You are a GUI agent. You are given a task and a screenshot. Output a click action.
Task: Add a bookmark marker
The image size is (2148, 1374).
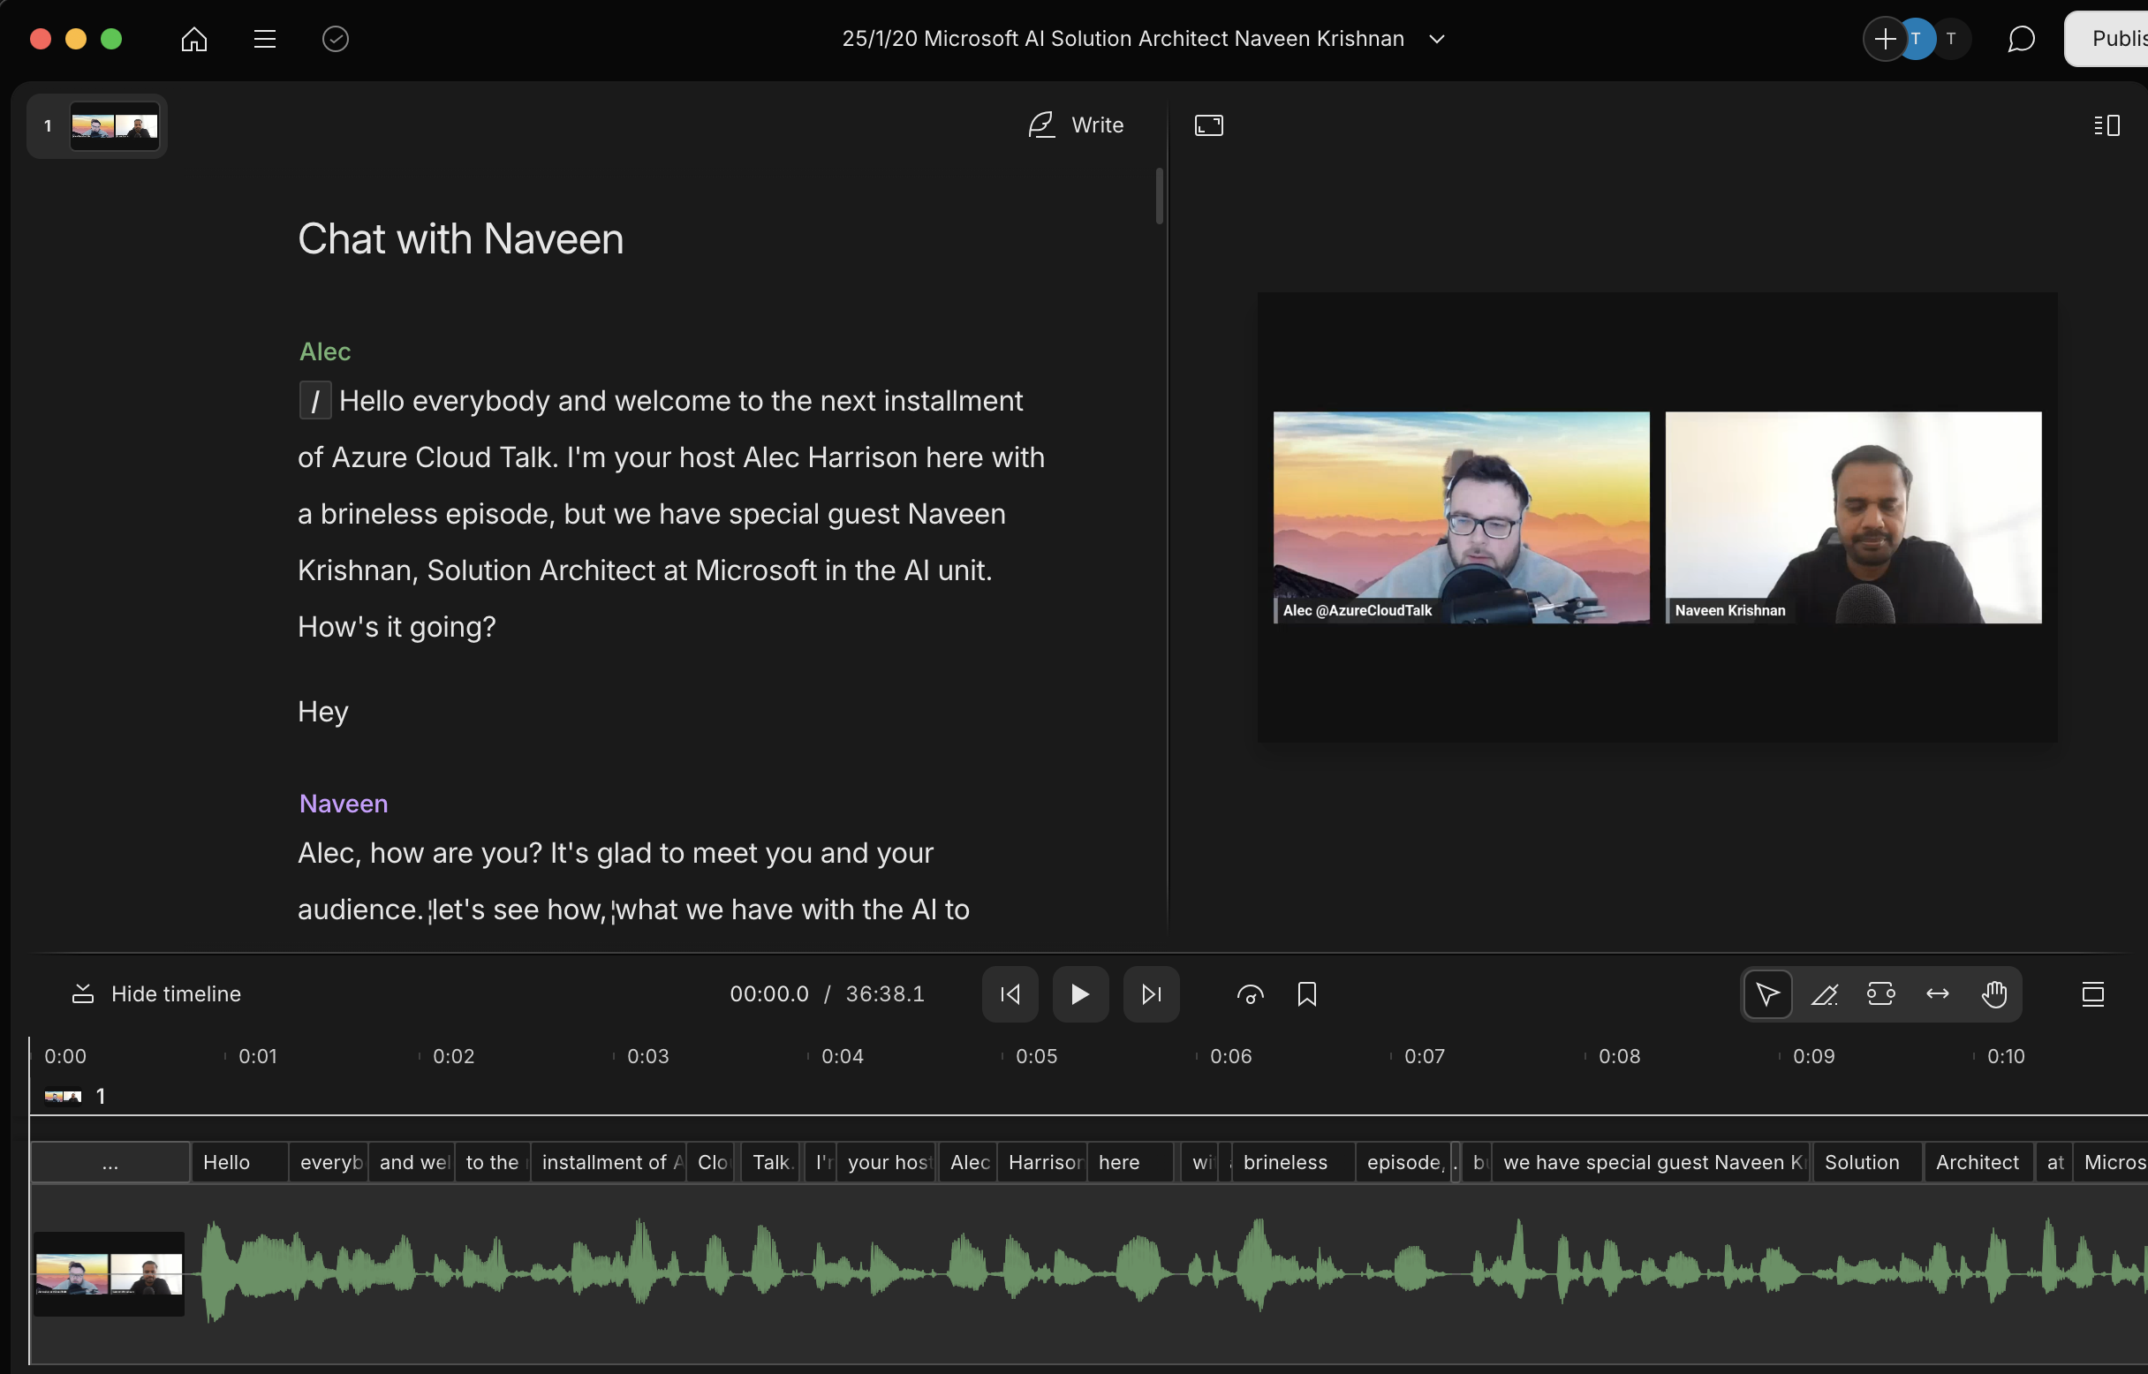pos(1306,994)
